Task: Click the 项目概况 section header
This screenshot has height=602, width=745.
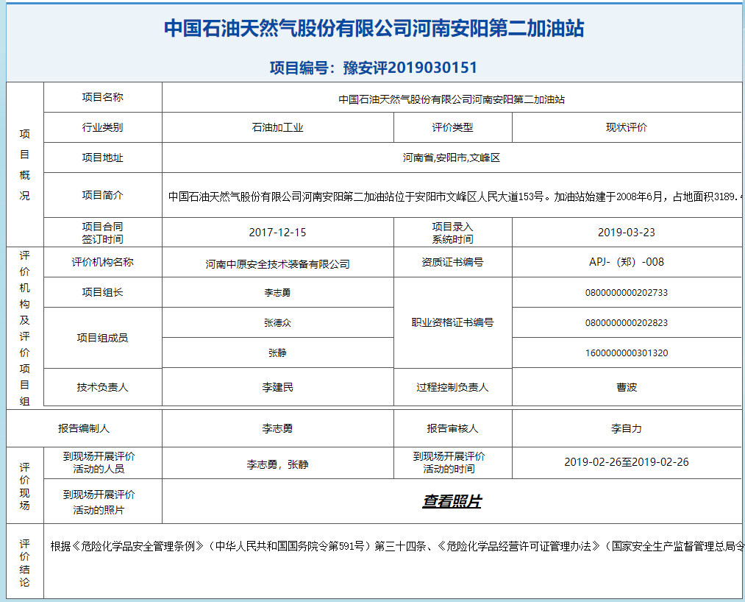Action: click(25, 165)
